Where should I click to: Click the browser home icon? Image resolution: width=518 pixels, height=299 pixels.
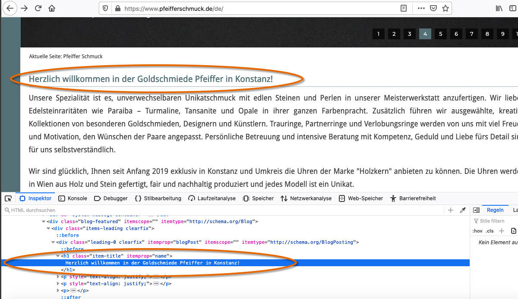tap(51, 8)
